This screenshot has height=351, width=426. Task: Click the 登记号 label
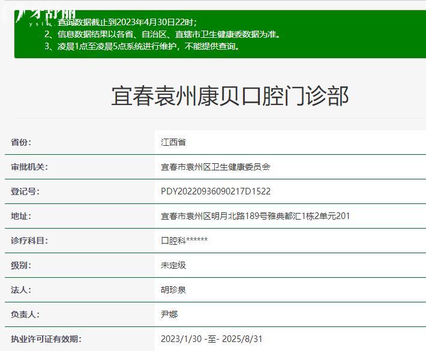[25, 191]
